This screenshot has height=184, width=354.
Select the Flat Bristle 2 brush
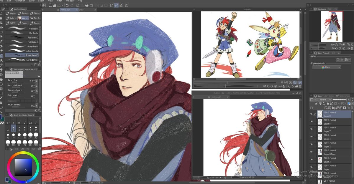click(22, 38)
